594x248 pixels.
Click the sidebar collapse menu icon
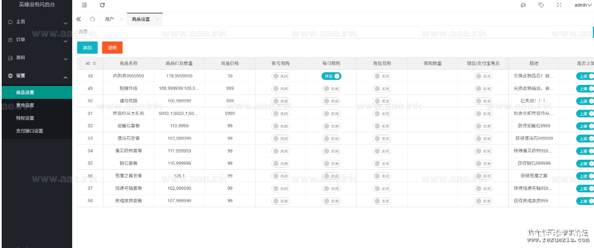click(84, 5)
